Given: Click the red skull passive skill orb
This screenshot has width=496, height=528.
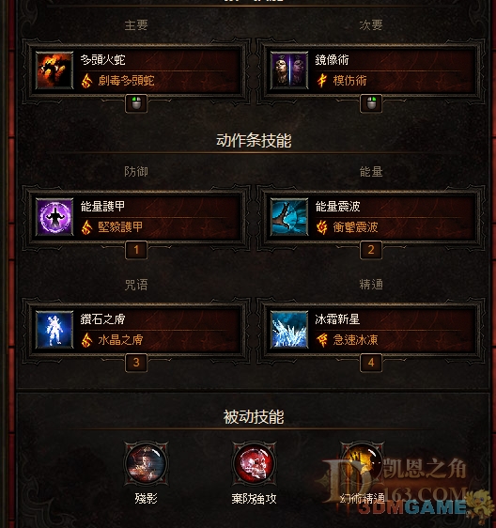Looking at the screenshot, I should click(x=255, y=463).
